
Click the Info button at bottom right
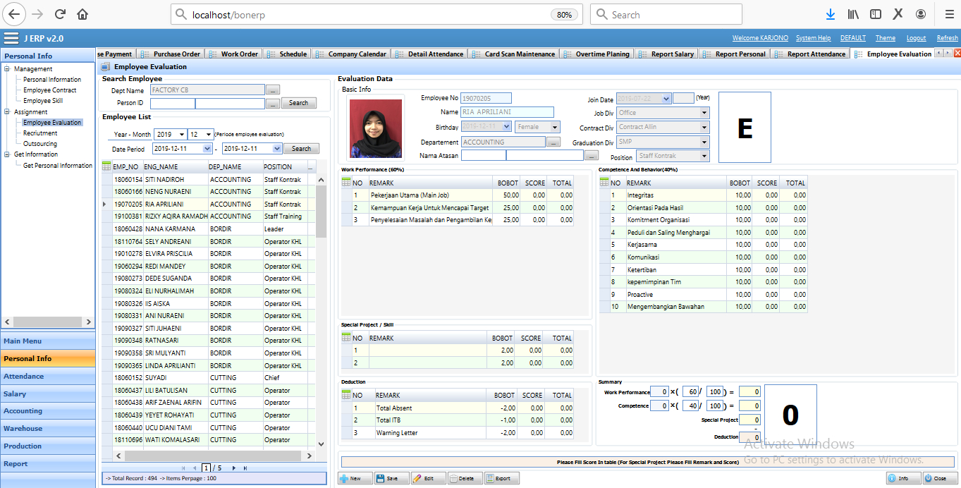(x=903, y=478)
